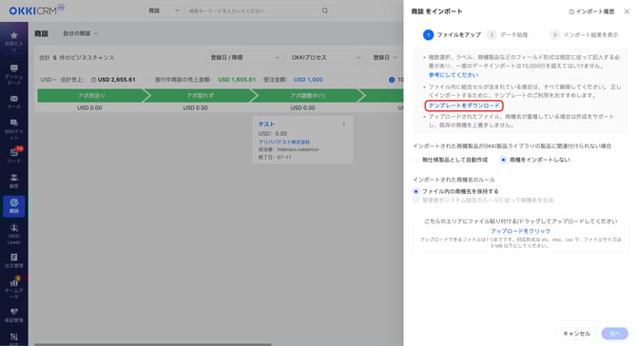Image resolution: width=637 pixels, height=346 pixels.
Task: Click the キャンセル button
Action: pos(576,334)
